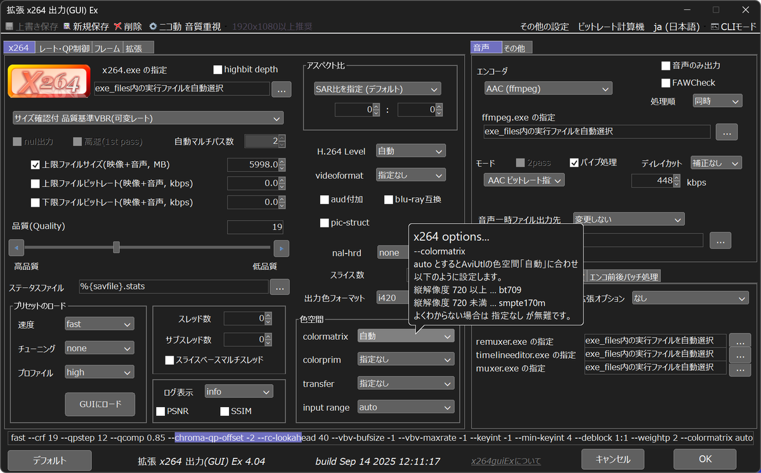This screenshot has width=761, height=473.
Task: Open エンコ前後バッチ処理 tab
Action: [x=625, y=276]
